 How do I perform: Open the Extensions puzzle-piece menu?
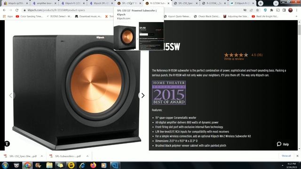[271, 10]
